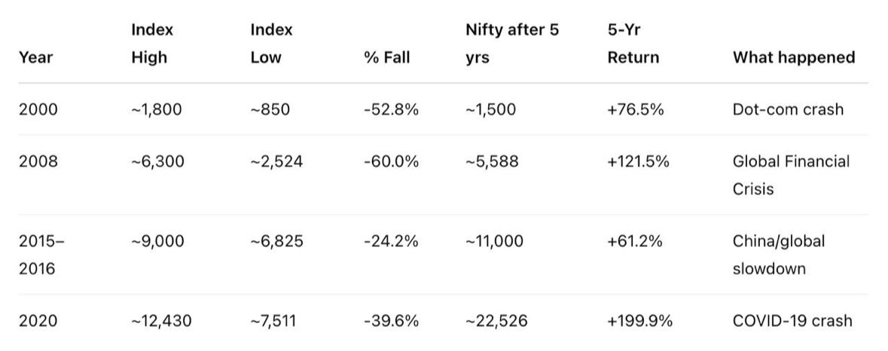This screenshot has height=351, width=888.
Task: Click the Nifty after 5 yrs header
Action: (x=511, y=44)
